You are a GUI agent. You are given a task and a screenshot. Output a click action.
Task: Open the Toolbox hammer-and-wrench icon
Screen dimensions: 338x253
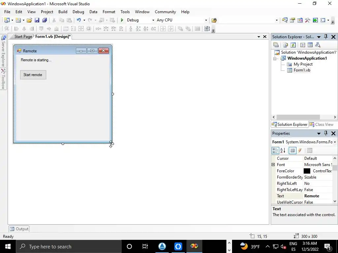[308, 20]
